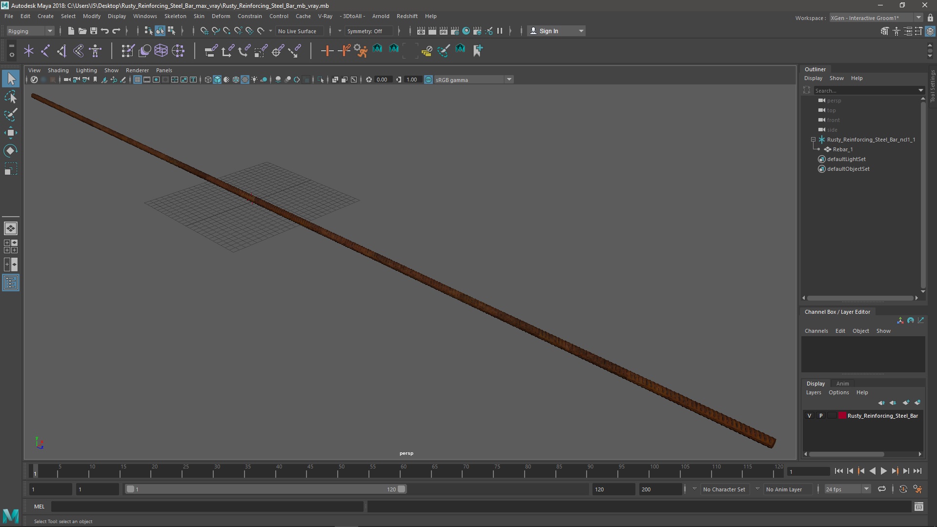The height and width of the screenshot is (527, 937).
Task: Click the Human IK skeleton shelf icon
Action: pos(95,50)
